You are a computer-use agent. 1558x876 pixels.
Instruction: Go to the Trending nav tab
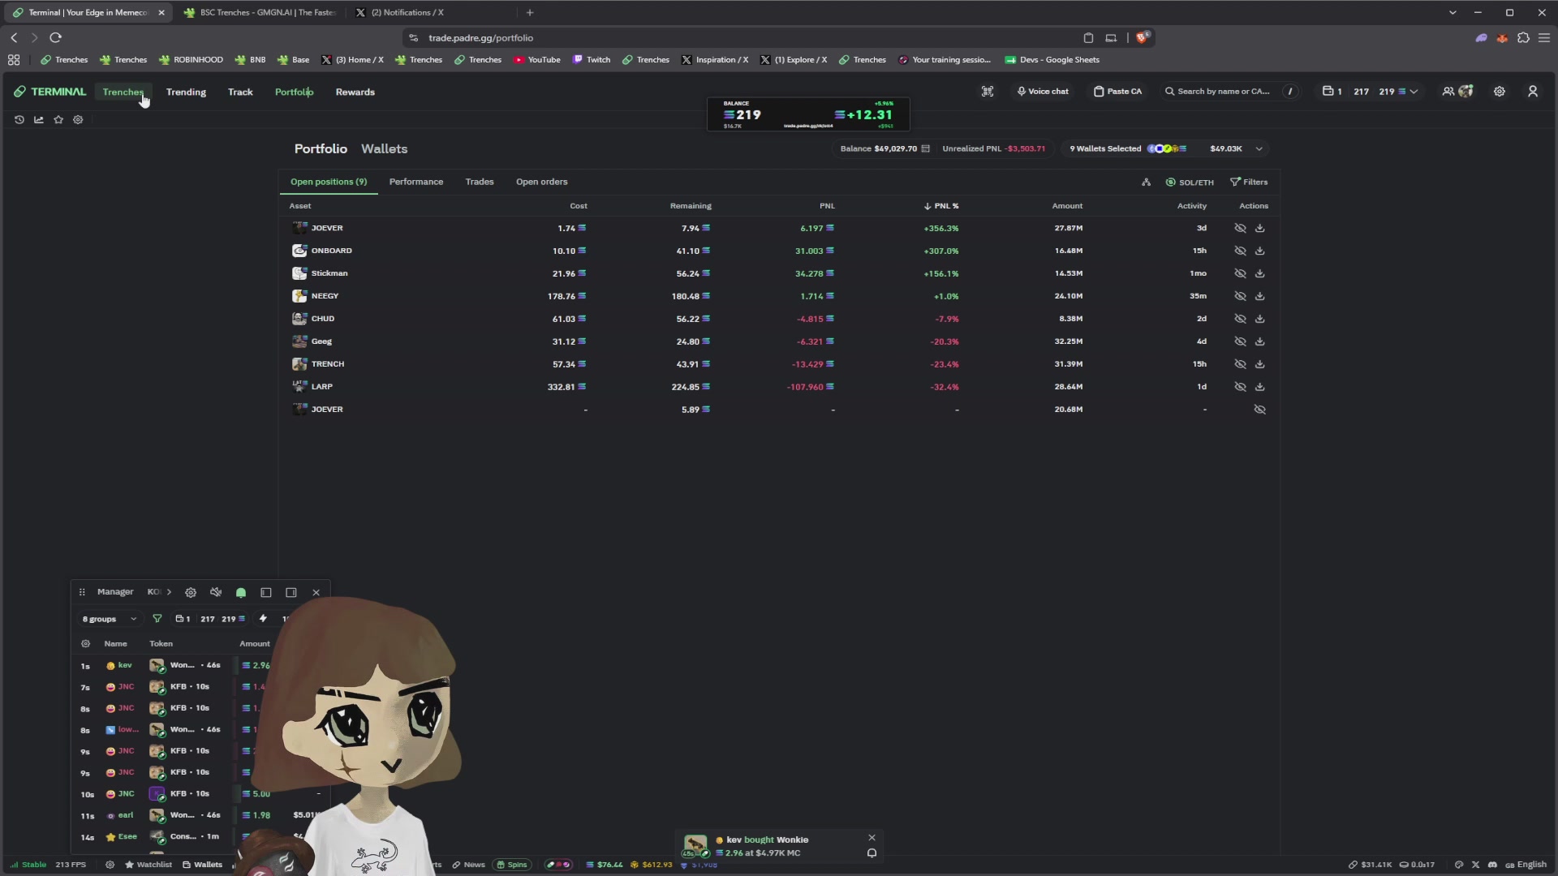pyautogui.click(x=186, y=92)
